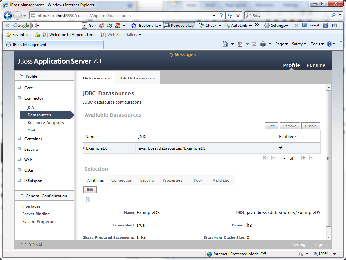Select the Properties tab
Viewport: 346px width, 260px height.
point(172,180)
